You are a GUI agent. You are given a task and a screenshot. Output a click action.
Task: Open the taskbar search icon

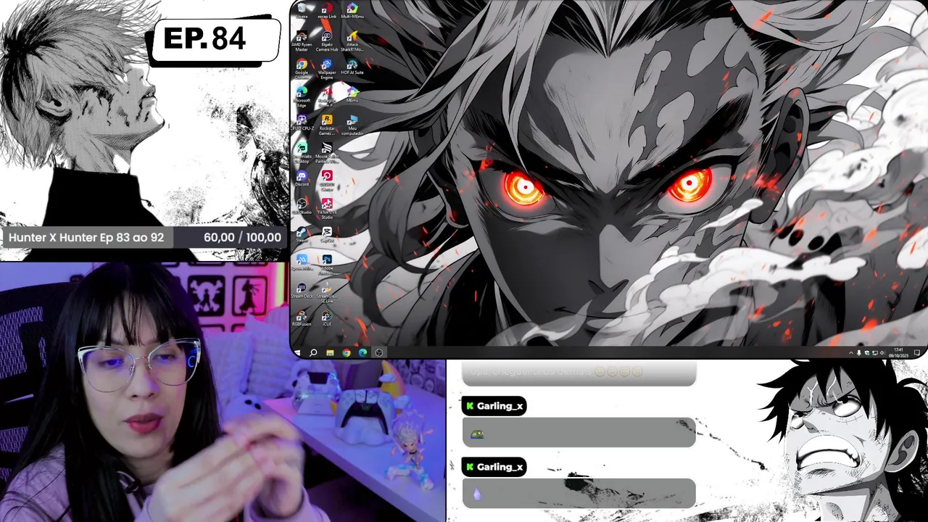pos(313,353)
